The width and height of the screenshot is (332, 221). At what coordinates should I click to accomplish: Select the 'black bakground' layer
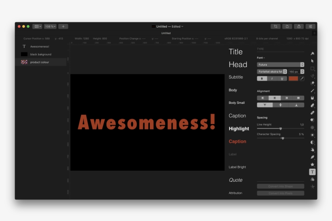(40, 54)
